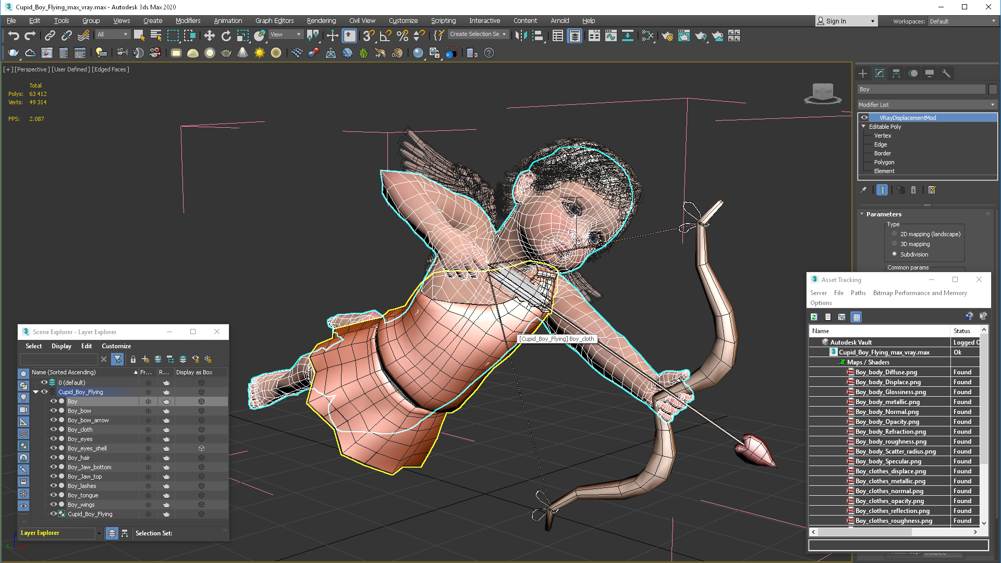Image resolution: width=1001 pixels, height=563 pixels.
Task: Activate the Select and Move tool
Action: tap(209, 35)
